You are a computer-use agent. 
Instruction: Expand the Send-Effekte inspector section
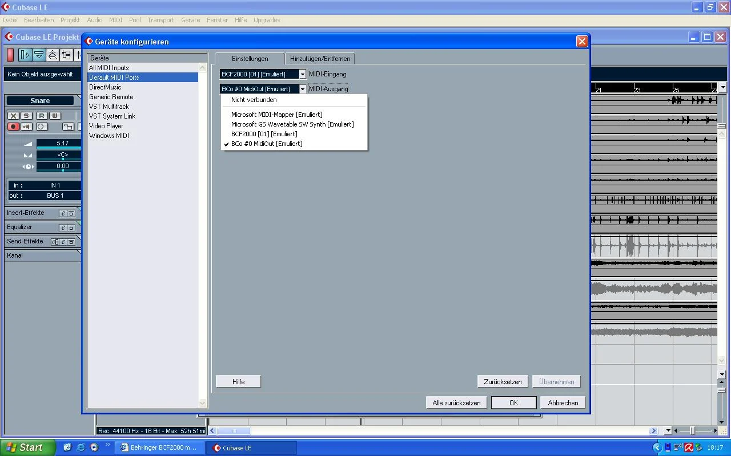pos(25,241)
